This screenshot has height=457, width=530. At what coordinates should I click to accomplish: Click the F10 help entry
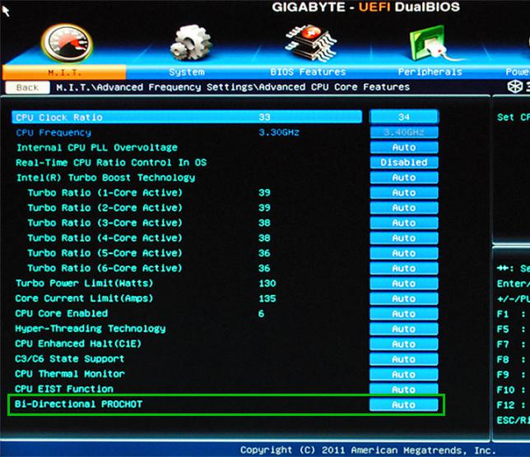pyautogui.click(x=512, y=390)
